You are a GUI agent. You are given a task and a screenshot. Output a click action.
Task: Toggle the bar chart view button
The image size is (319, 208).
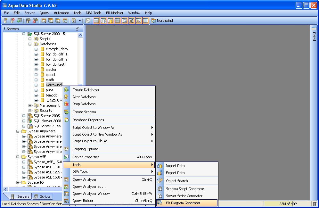pyautogui.click(x=139, y=21)
